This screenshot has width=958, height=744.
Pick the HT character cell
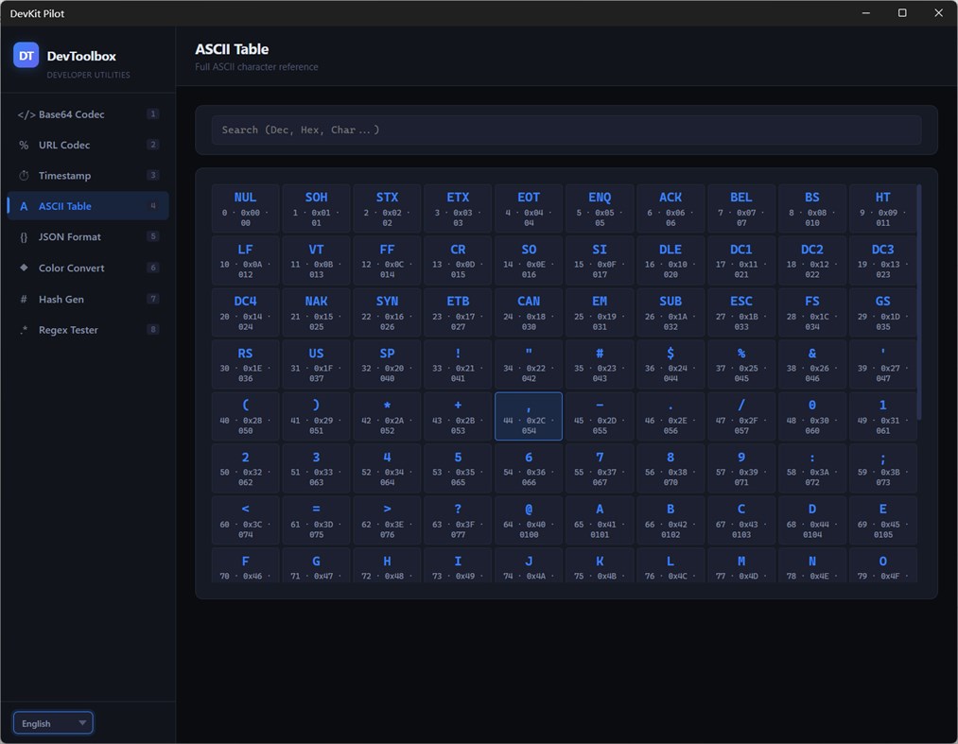pyautogui.click(x=883, y=208)
